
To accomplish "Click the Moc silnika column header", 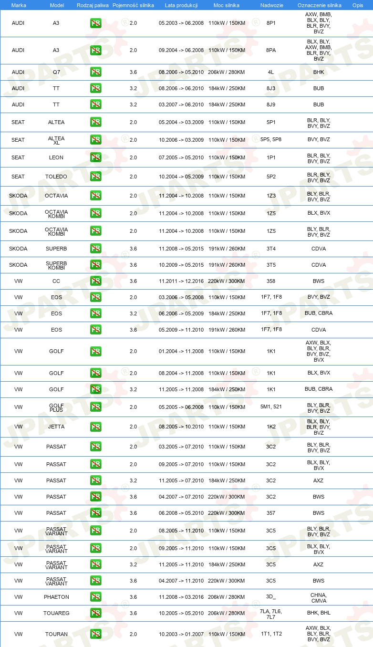I will 227,5.
